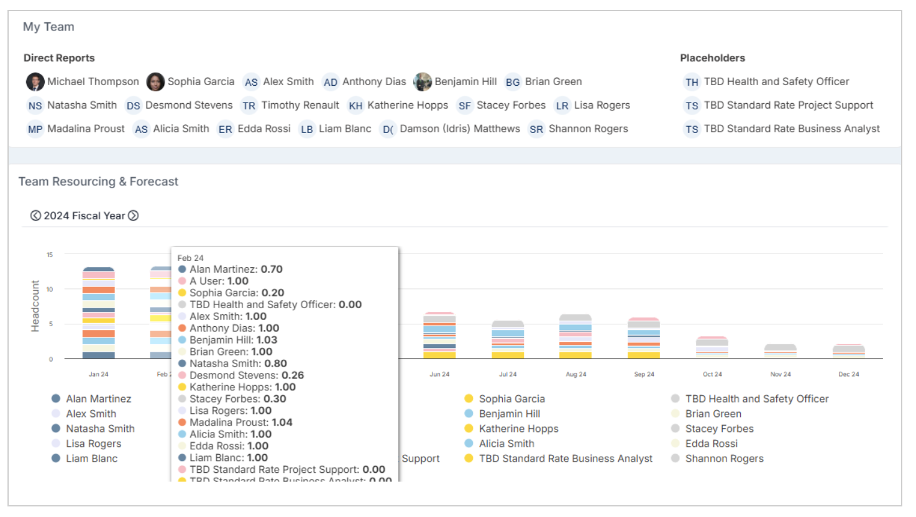This screenshot has width=916, height=517.
Task: Open Sophia Garcia's name in Direct Reports
Action: click(x=201, y=81)
